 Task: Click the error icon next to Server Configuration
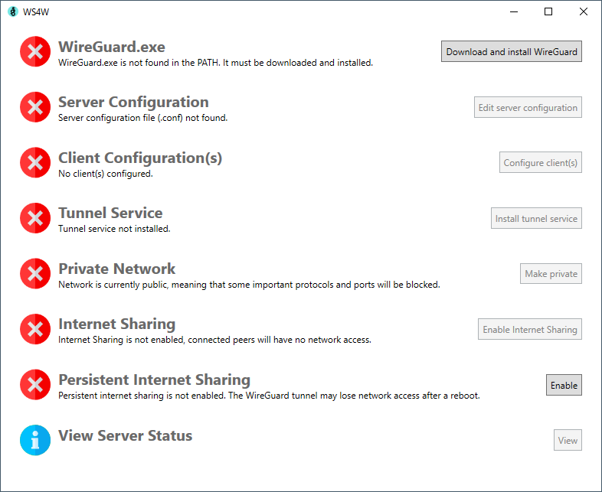(35, 107)
